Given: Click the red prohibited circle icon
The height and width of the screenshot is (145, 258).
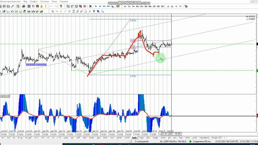Looking at the screenshot, I should [x=85, y=6].
